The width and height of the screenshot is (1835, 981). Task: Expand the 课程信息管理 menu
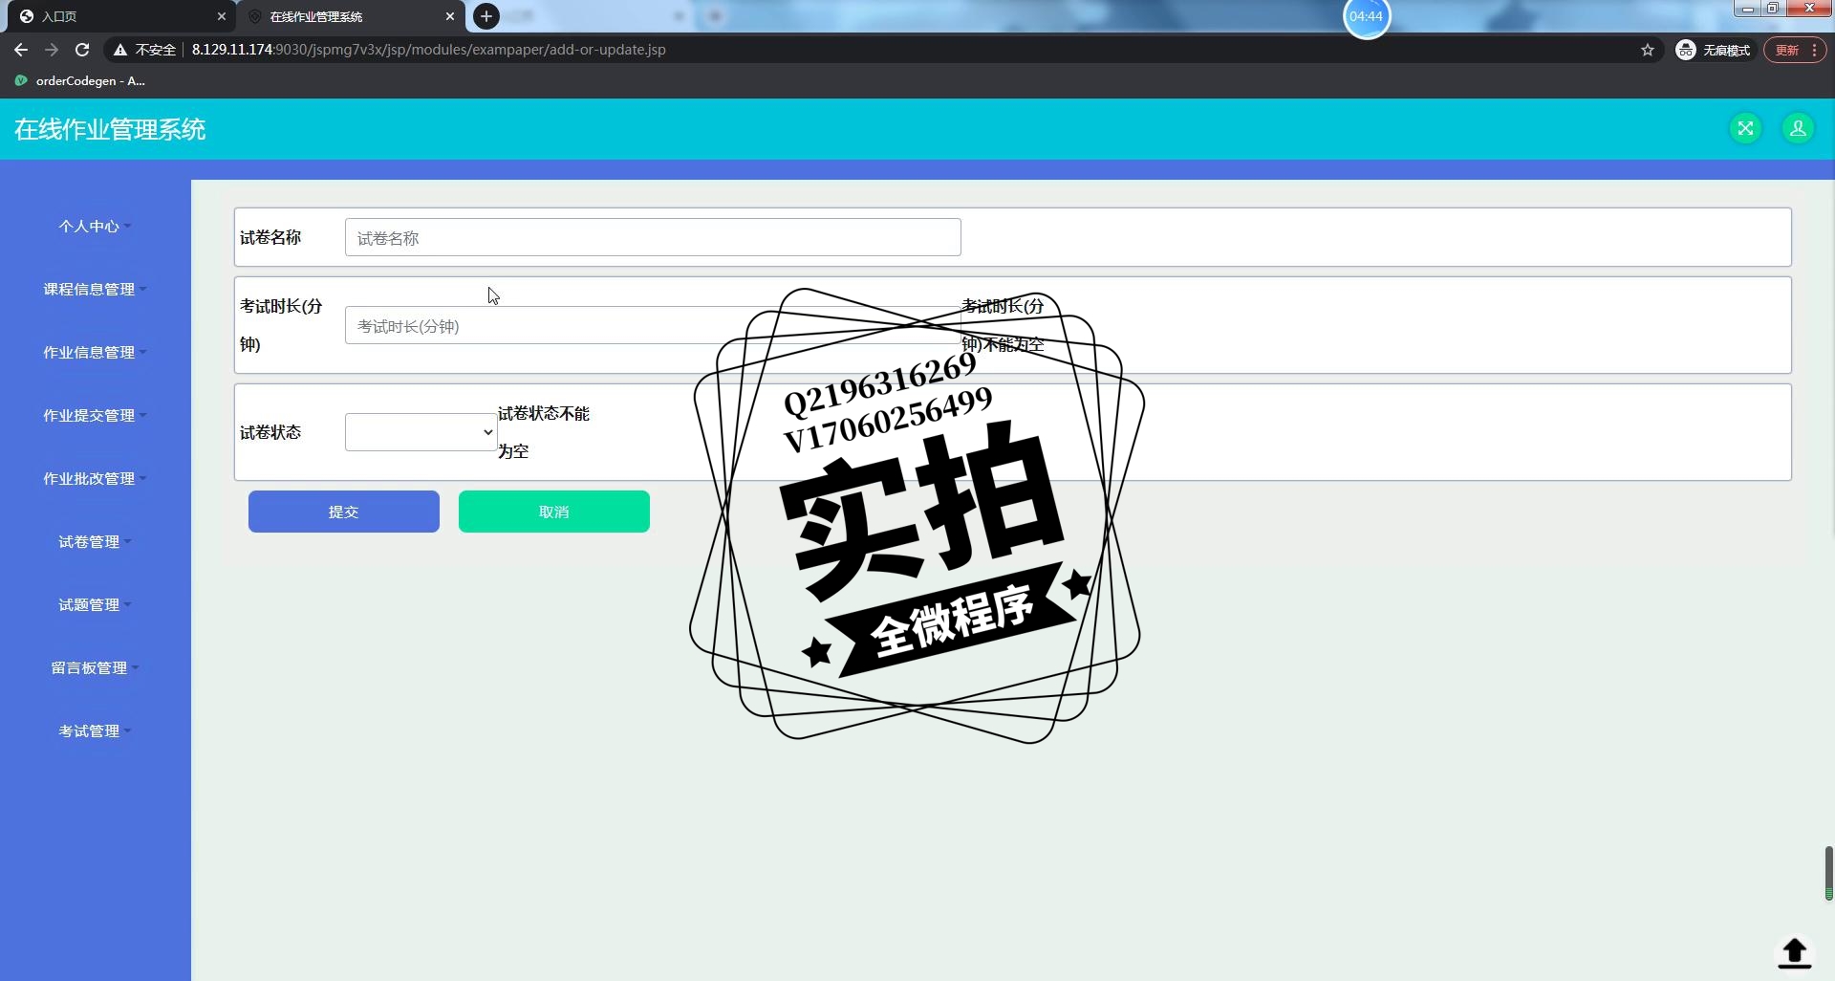(x=95, y=290)
